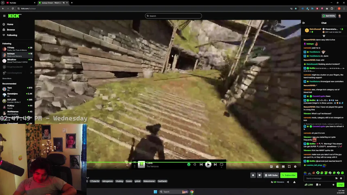The image size is (347, 195).
Task: Open the video player settings gear
Action: 295,167
